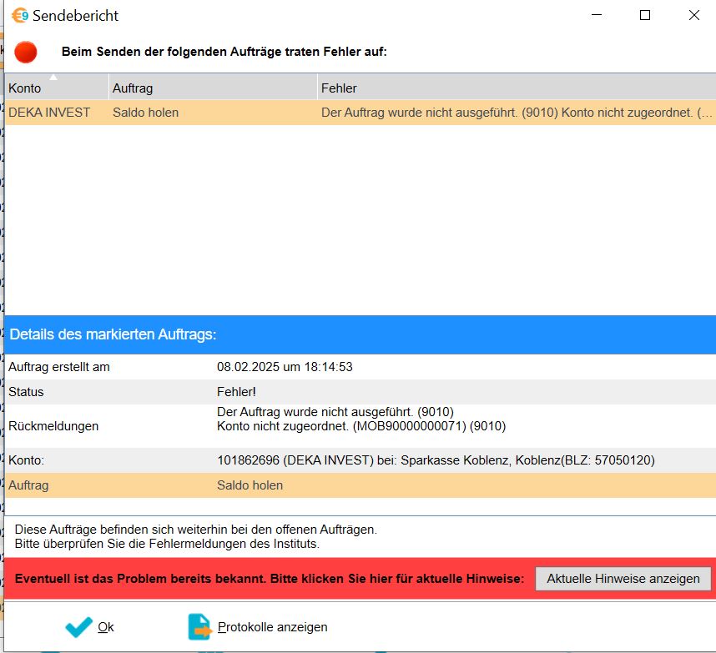Sort by the Auftrag column header
716x653 pixels.
(x=213, y=88)
